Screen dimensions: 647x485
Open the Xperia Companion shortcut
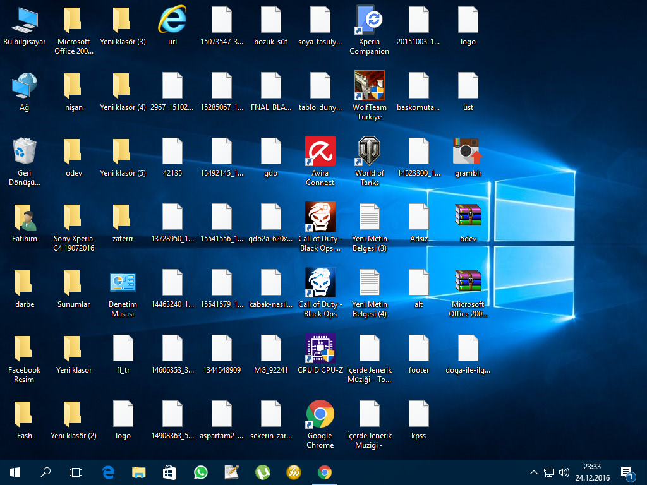(x=370, y=20)
